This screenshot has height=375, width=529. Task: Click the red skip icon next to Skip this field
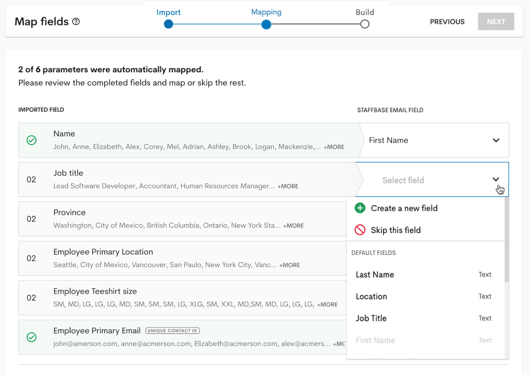[x=360, y=229]
